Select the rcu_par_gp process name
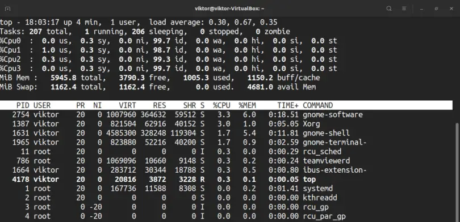The image size is (460, 222). pos(324,216)
